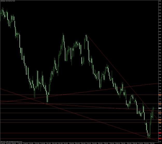Screen dimensions: 162x144
Task: Click the white current price label on price axis
Action: click(x=160, y=108)
